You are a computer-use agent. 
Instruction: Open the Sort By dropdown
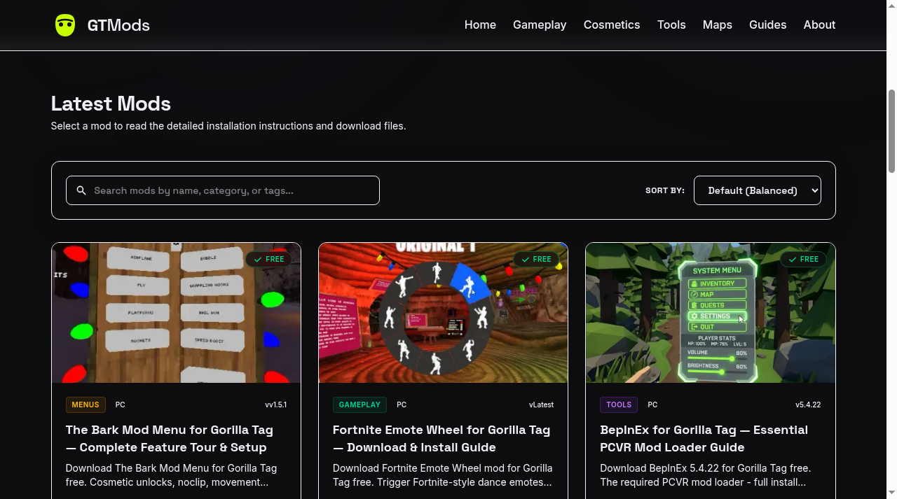tap(758, 190)
